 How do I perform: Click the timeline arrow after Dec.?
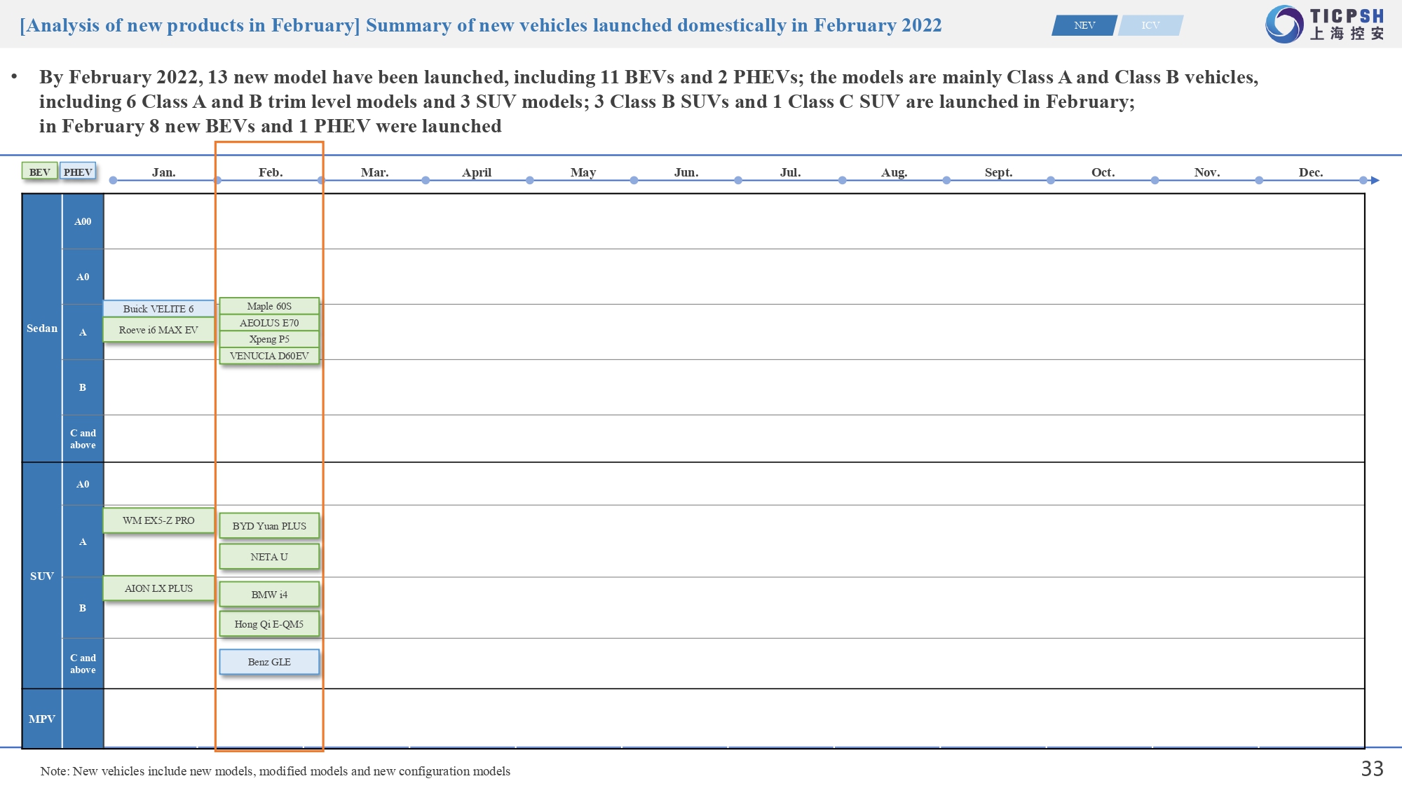coord(1375,181)
